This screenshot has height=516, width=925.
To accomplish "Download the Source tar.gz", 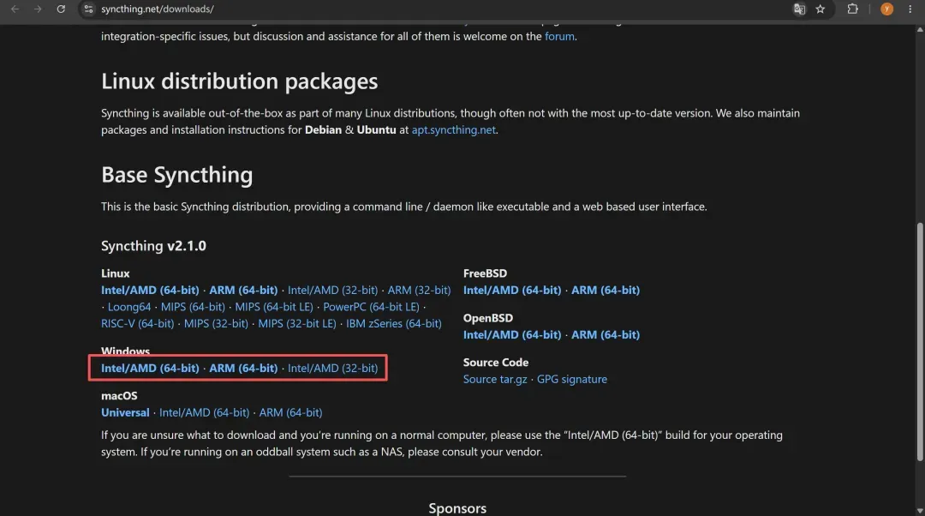I will (495, 379).
